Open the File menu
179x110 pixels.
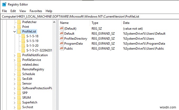4,11
